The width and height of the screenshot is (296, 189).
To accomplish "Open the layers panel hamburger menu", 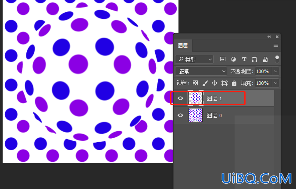I will pyautogui.click(x=276, y=45).
